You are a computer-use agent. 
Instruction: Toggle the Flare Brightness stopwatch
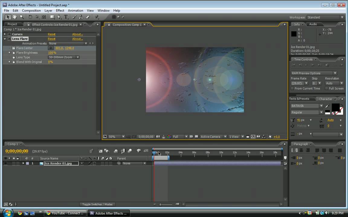(x=14, y=53)
